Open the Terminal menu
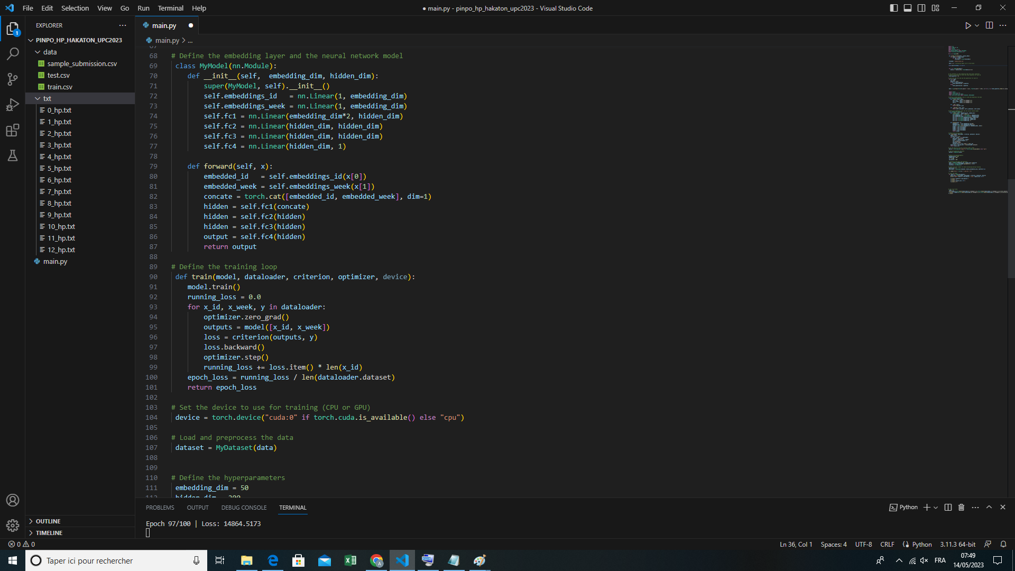1015x571 pixels. (170, 8)
